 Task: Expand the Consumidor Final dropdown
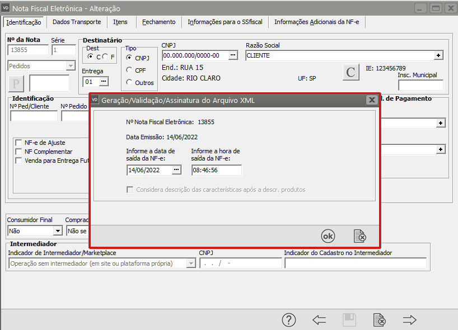(x=57, y=230)
